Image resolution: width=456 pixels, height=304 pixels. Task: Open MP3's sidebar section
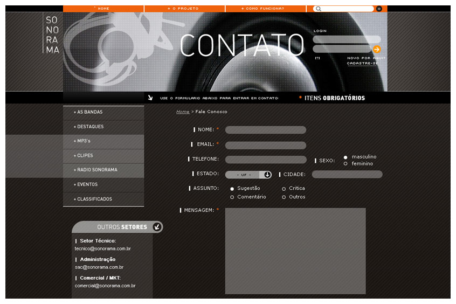point(103,141)
